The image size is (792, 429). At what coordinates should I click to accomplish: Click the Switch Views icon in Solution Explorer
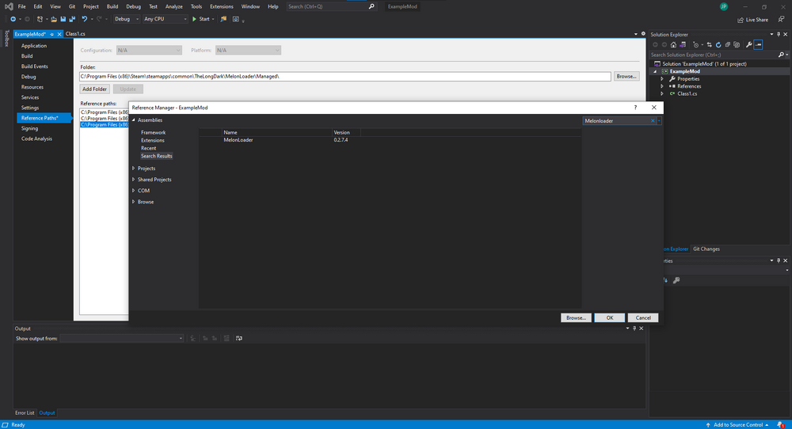tap(683, 44)
